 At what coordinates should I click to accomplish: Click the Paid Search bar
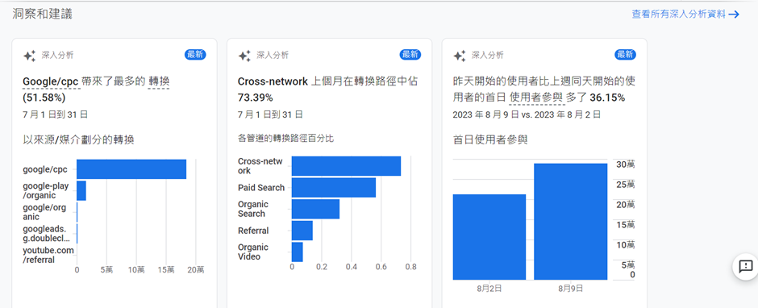[334, 188]
